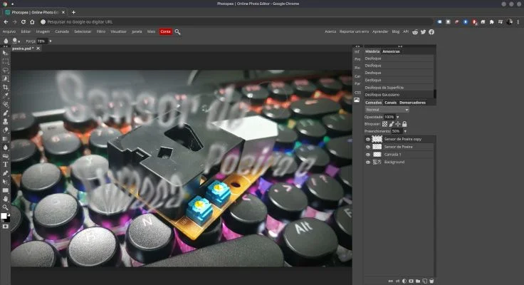Open brush preset picker dropdown

(x=16, y=41)
